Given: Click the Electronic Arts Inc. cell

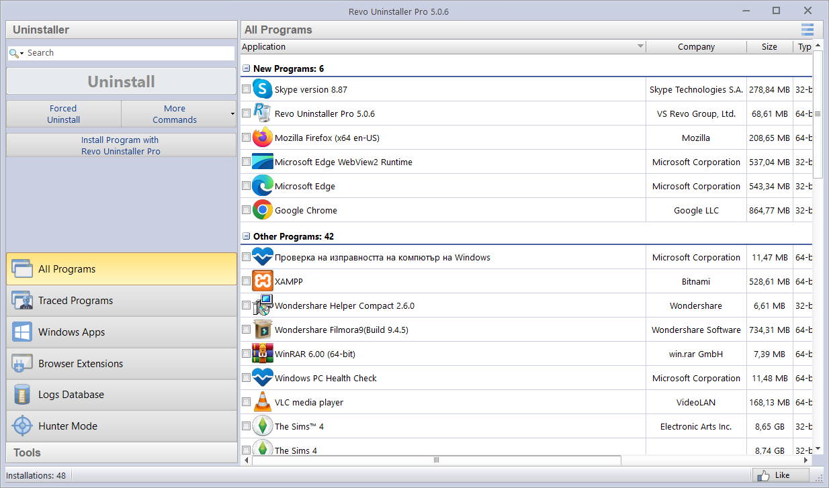Looking at the screenshot, I should tap(696, 426).
